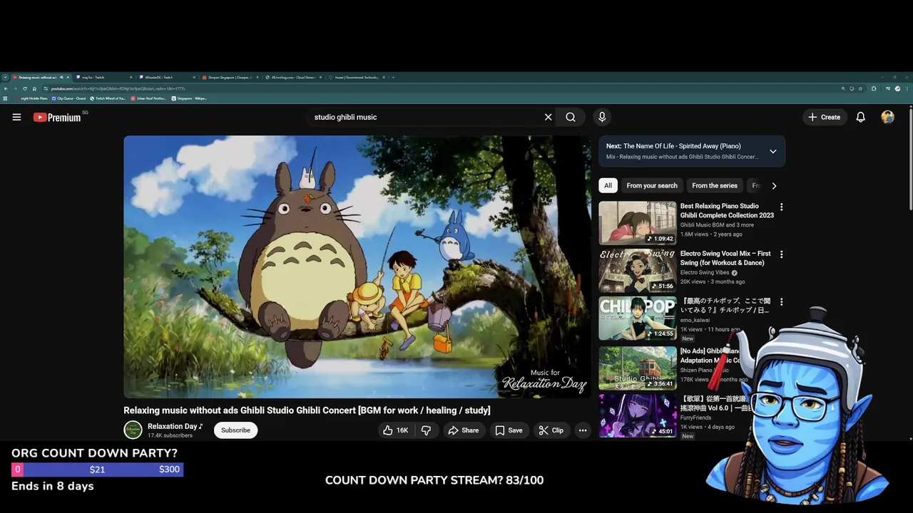
Task: Start voice search with the microphone
Action: (602, 117)
